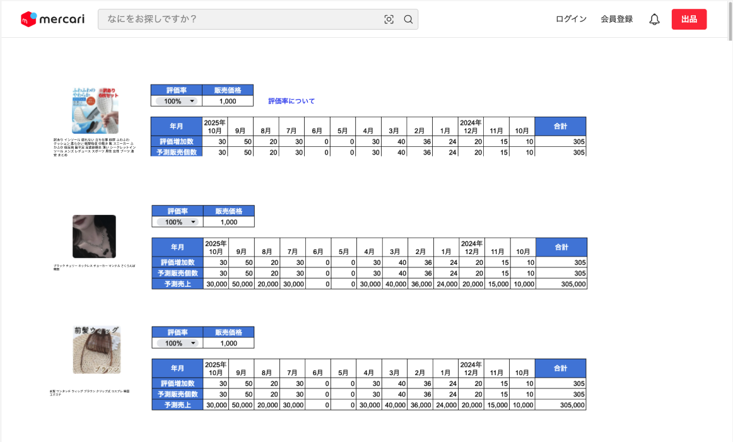The image size is (733, 442).
Task: Open camera image search icon
Action: [x=389, y=20]
